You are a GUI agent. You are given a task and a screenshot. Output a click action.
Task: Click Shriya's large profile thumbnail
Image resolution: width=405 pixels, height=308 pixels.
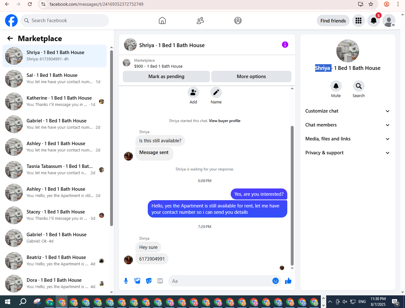pos(348,51)
